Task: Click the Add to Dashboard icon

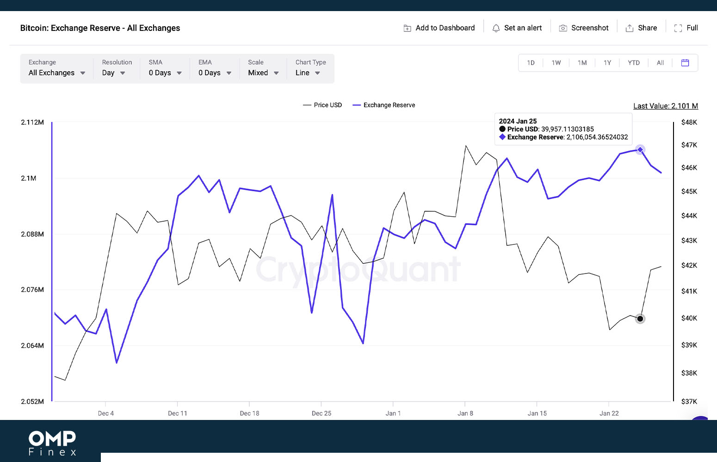Action: pos(407,28)
